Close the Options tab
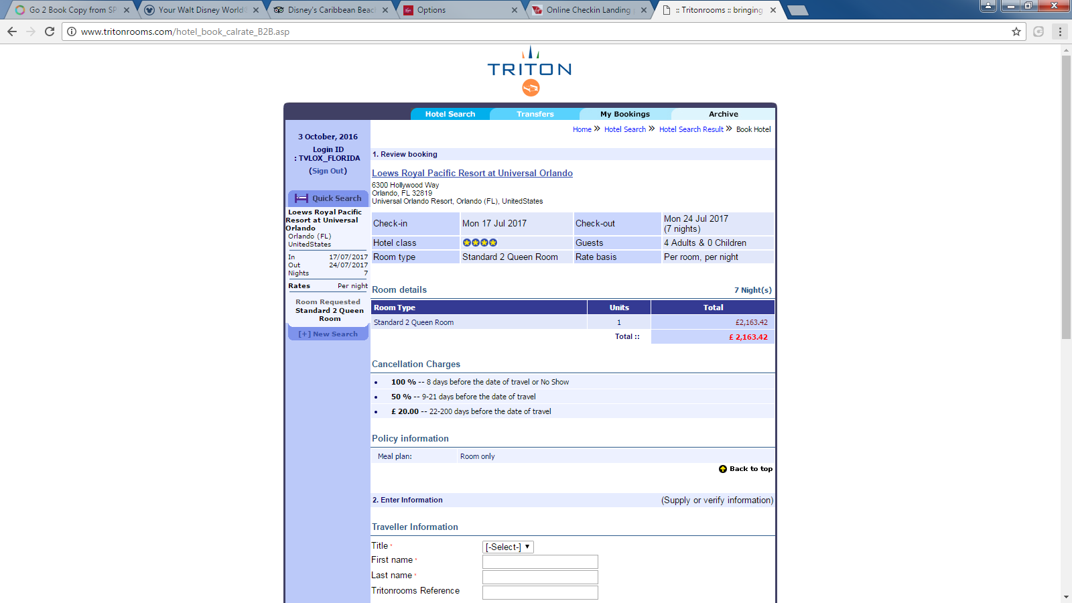Screen dimensions: 1072x603 pyautogui.click(x=515, y=10)
